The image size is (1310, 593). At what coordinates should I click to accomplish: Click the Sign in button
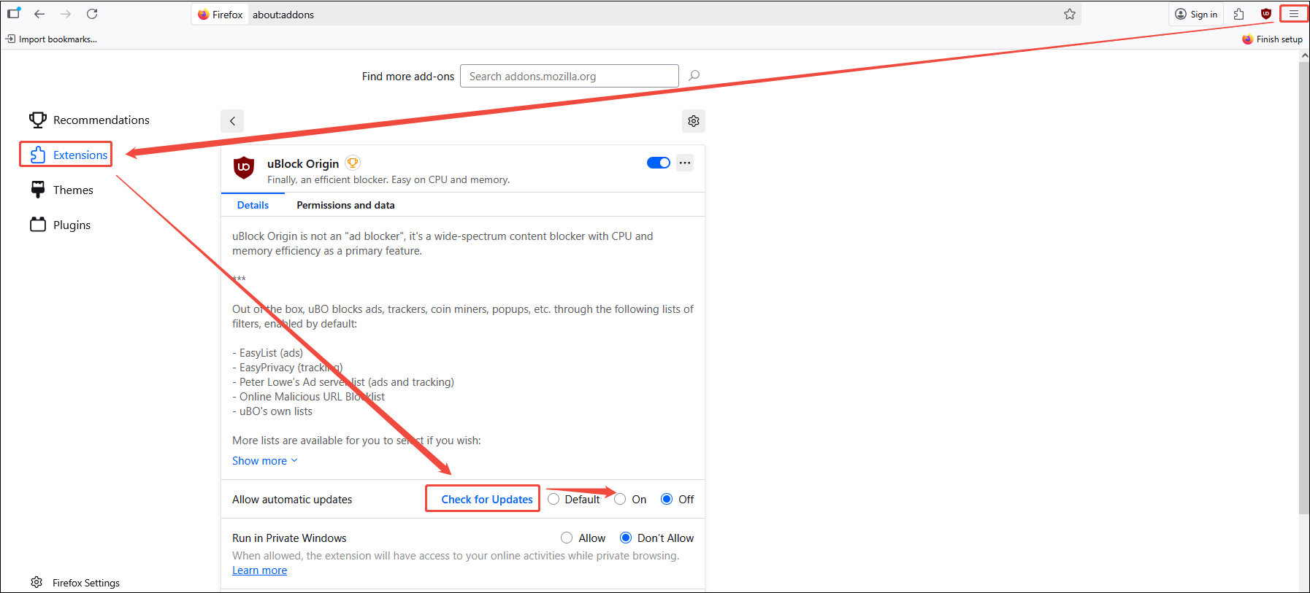[x=1196, y=14]
